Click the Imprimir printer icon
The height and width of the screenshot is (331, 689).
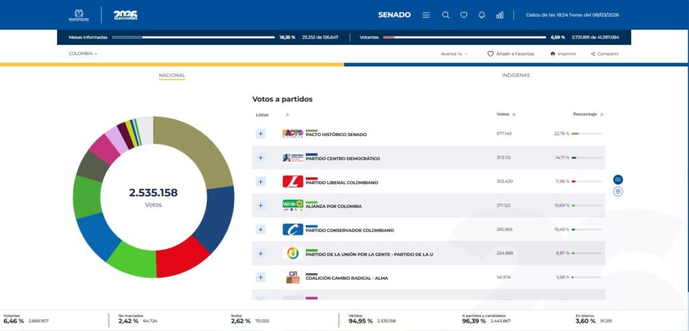(553, 54)
